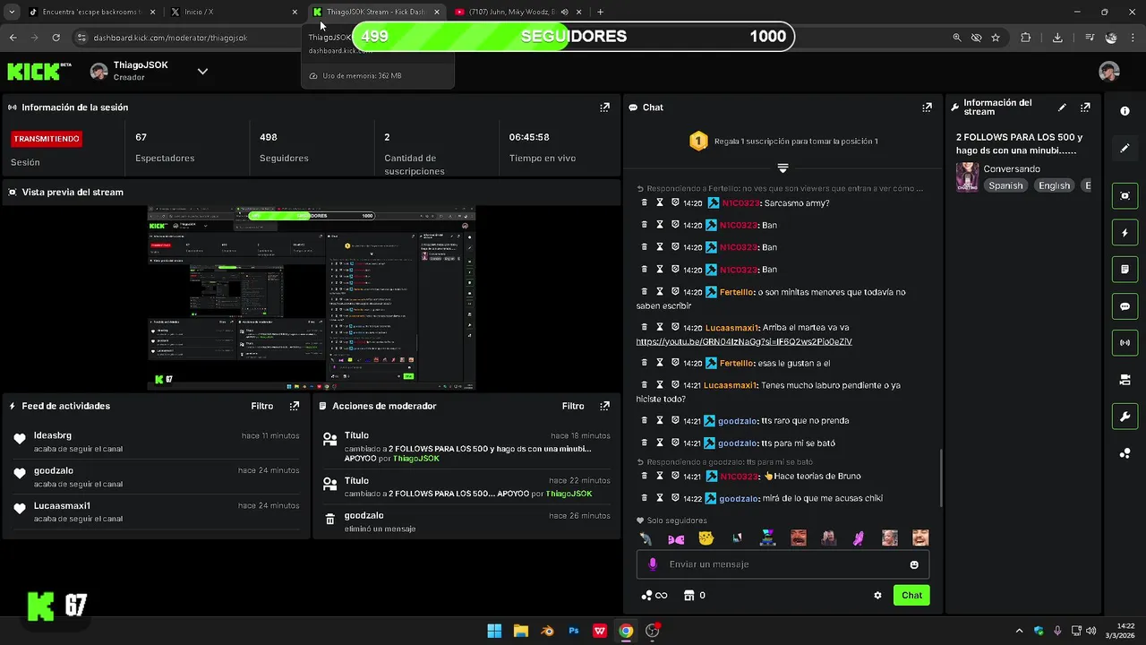Pop out the Feed de actividades panel
Viewport: 1146px width, 645px height.
tap(294, 406)
